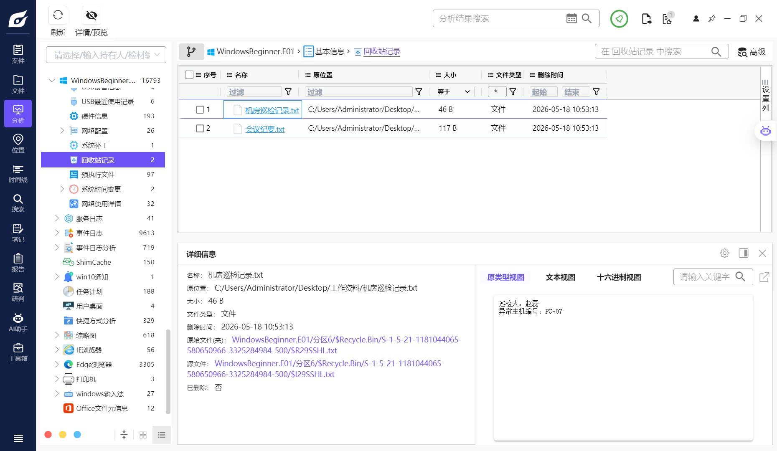Open the user account icon

point(696,19)
